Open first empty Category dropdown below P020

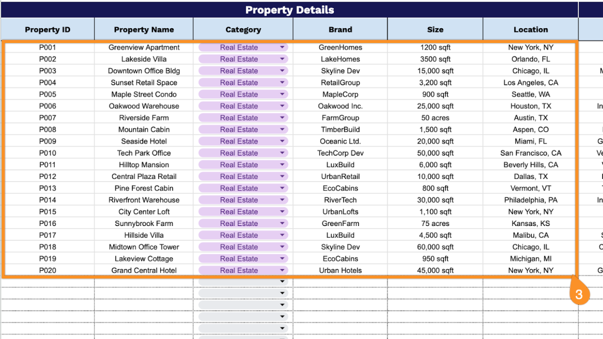[x=282, y=282]
